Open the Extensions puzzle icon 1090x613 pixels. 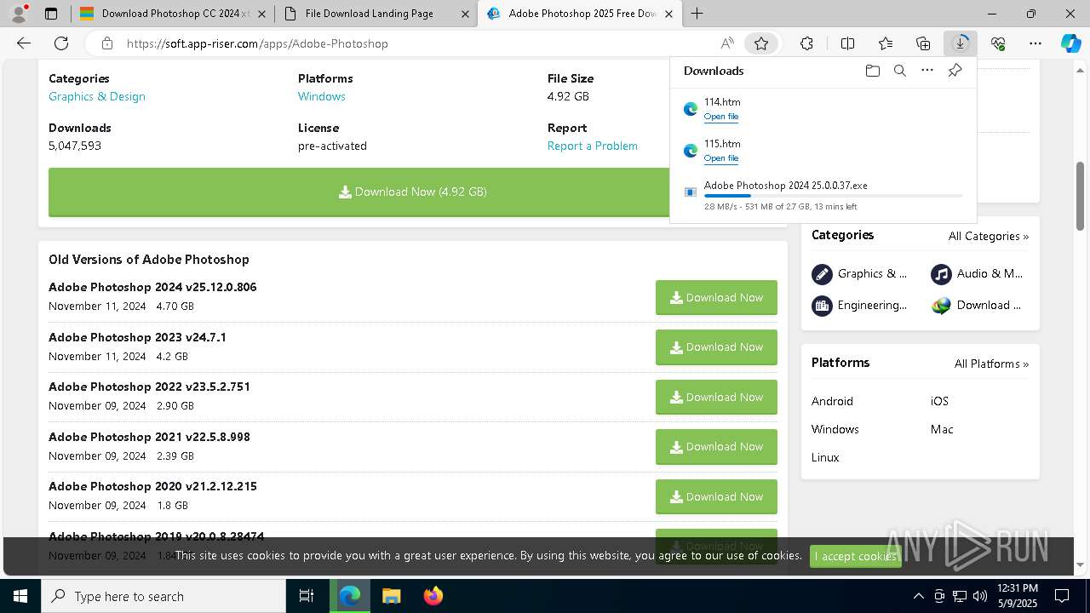(x=806, y=43)
